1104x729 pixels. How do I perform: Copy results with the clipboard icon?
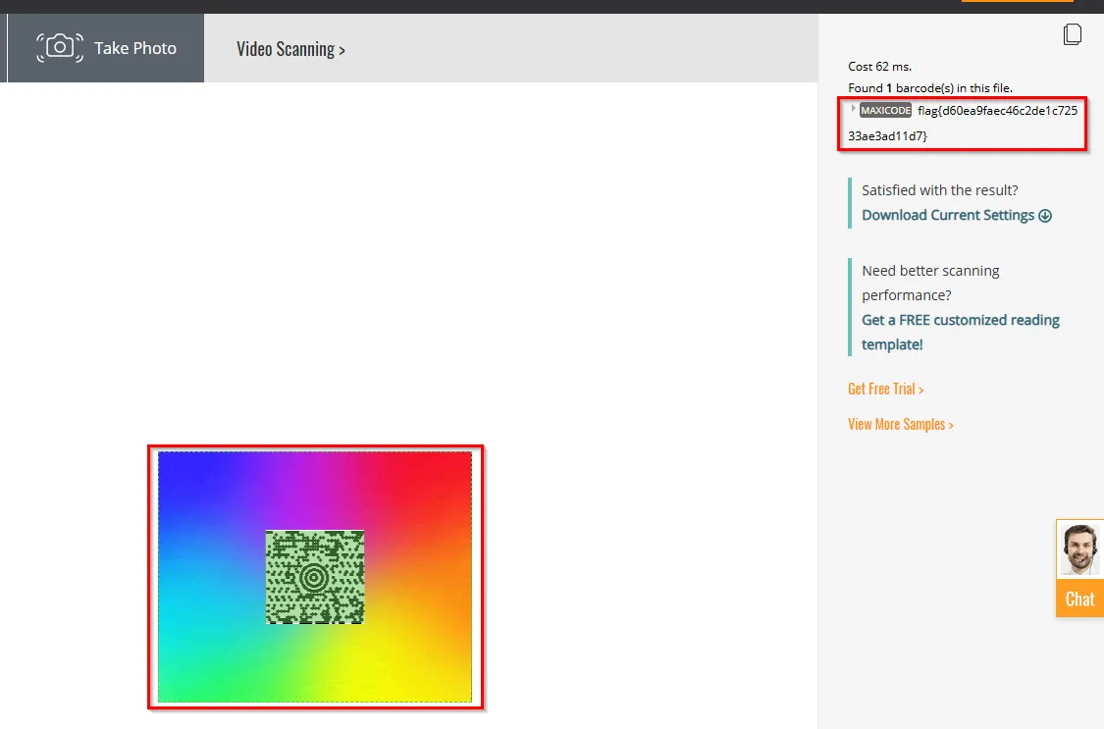tap(1073, 34)
